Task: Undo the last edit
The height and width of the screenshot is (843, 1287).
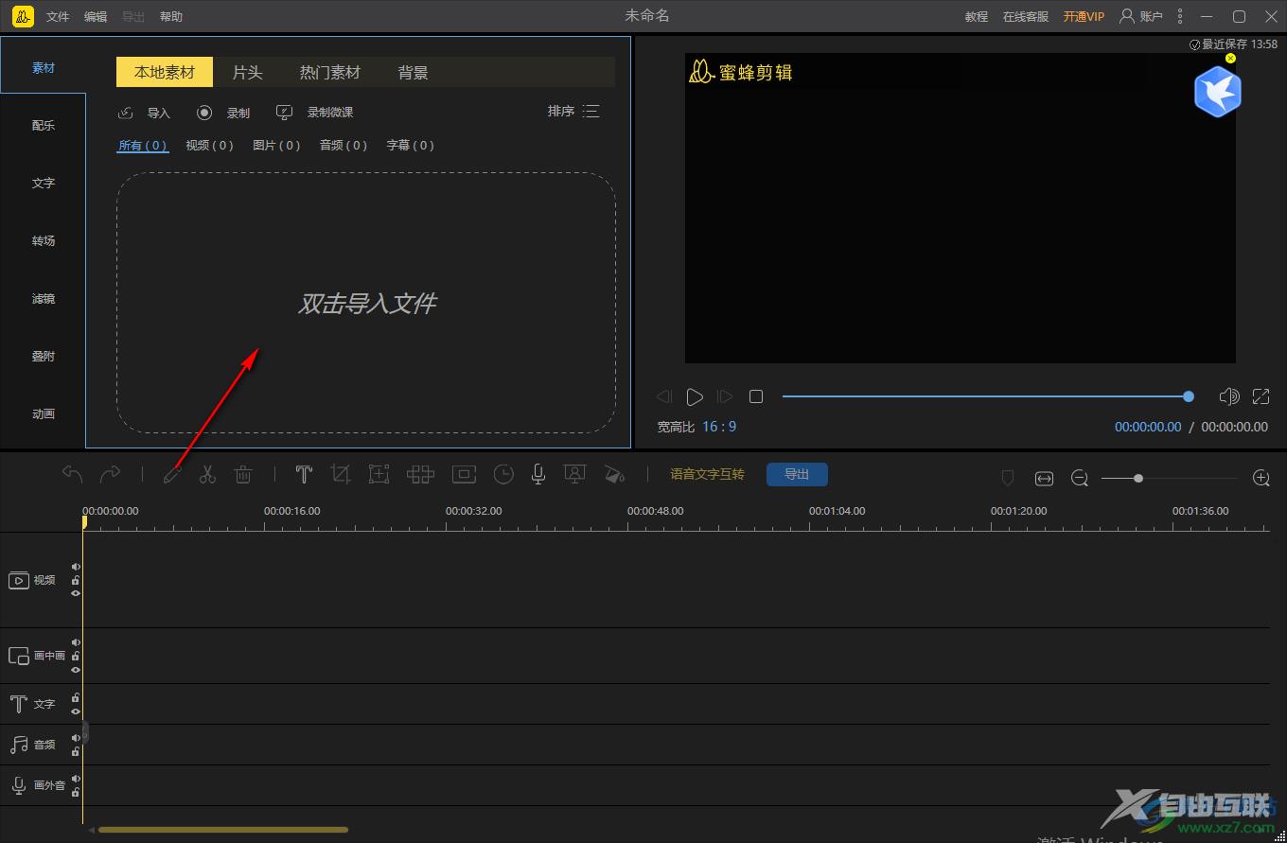Action: tap(73, 474)
